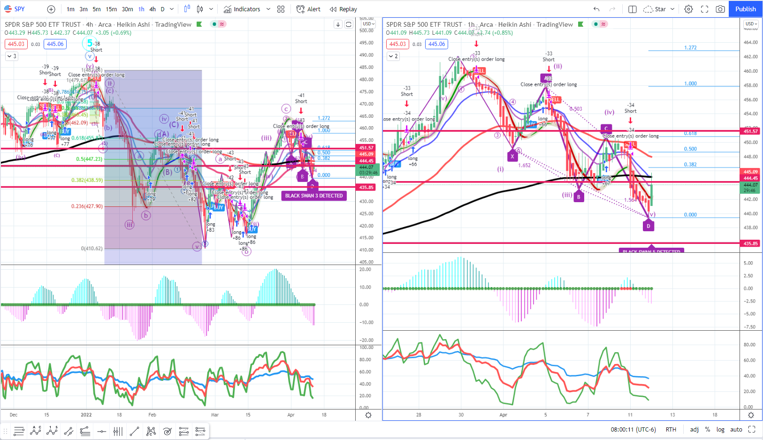Open the indicator templates grid icon
The image size is (763, 440).
[281, 9]
